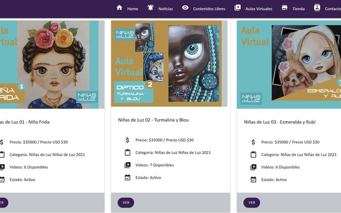Open the Tienda store icon

285,8
